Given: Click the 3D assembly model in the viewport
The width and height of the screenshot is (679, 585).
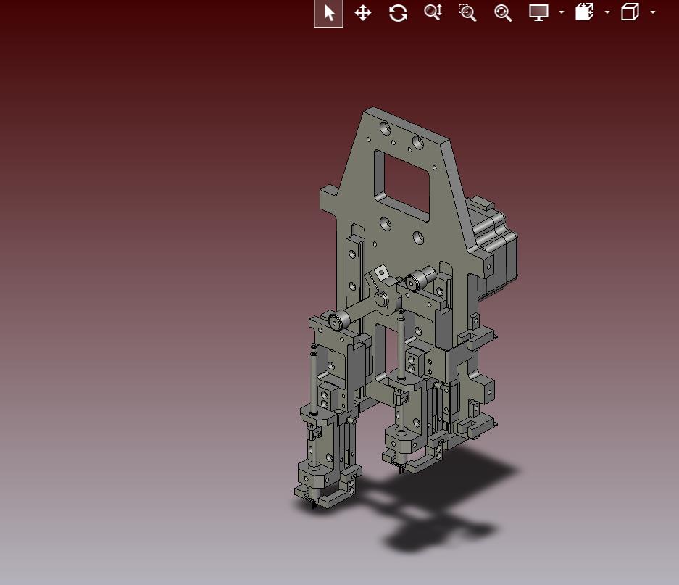Looking at the screenshot, I should [407, 307].
